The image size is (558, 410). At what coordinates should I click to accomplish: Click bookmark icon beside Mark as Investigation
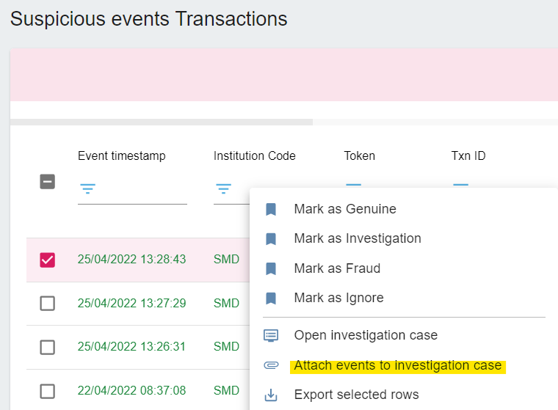pyautogui.click(x=271, y=239)
